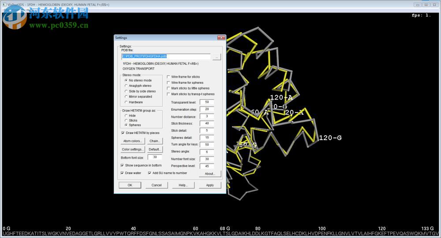Click the Transparent level input box

(x=206, y=102)
